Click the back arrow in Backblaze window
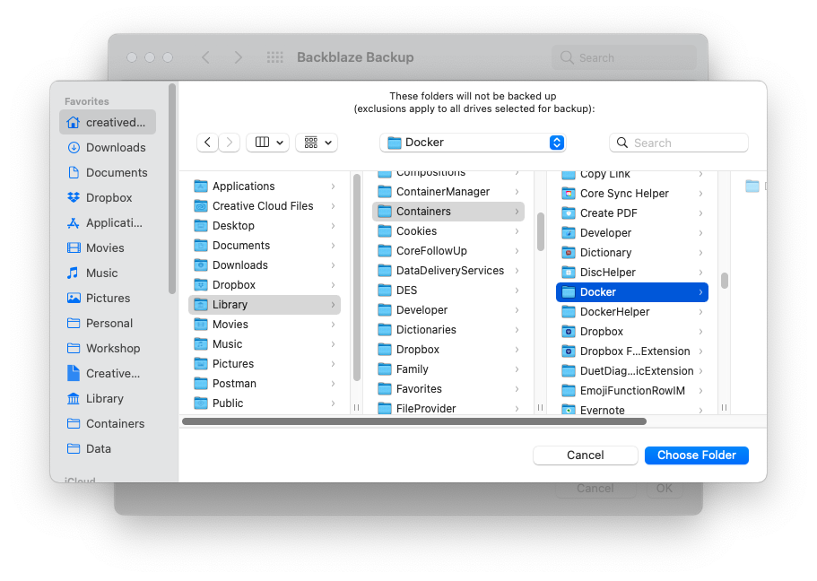This screenshot has height=581, width=817. pyautogui.click(x=206, y=57)
